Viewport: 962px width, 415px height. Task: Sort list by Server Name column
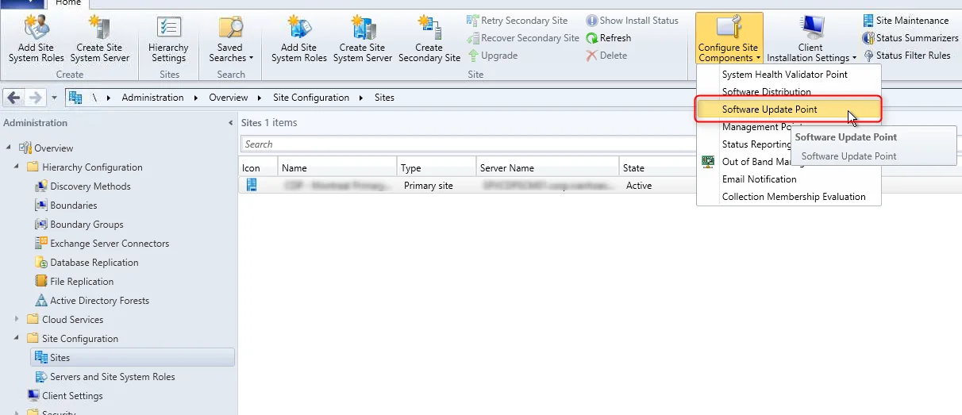548,167
